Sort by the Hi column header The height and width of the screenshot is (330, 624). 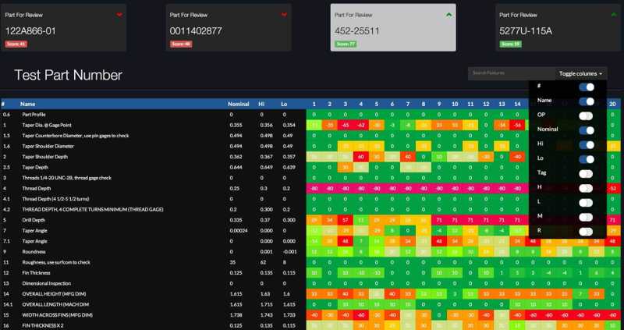pyautogui.click(x=261, y=105)
